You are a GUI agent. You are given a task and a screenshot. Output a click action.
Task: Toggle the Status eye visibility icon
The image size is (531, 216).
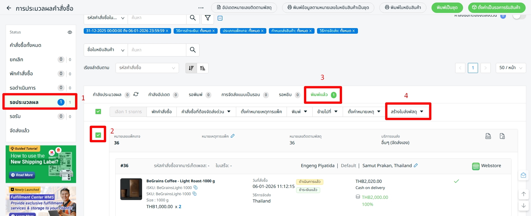[x=70, y=32]
